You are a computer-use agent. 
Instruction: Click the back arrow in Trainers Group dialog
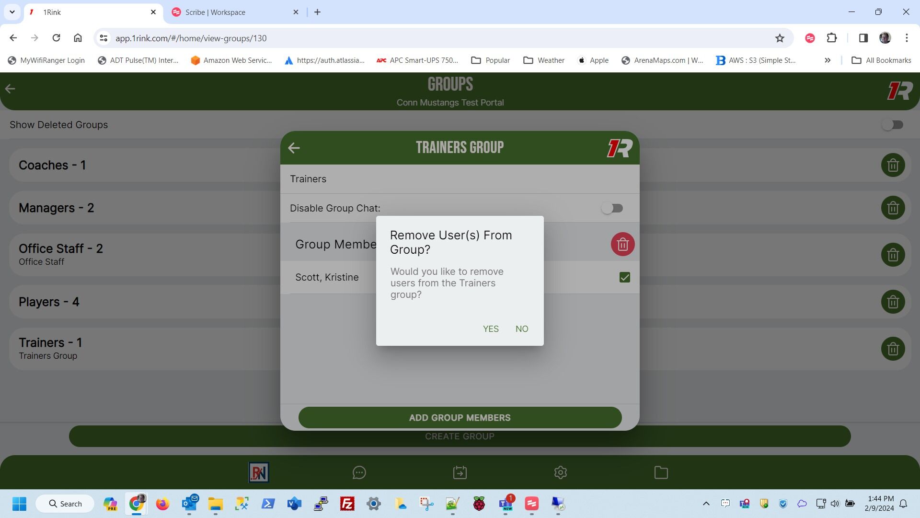[294, 148]
